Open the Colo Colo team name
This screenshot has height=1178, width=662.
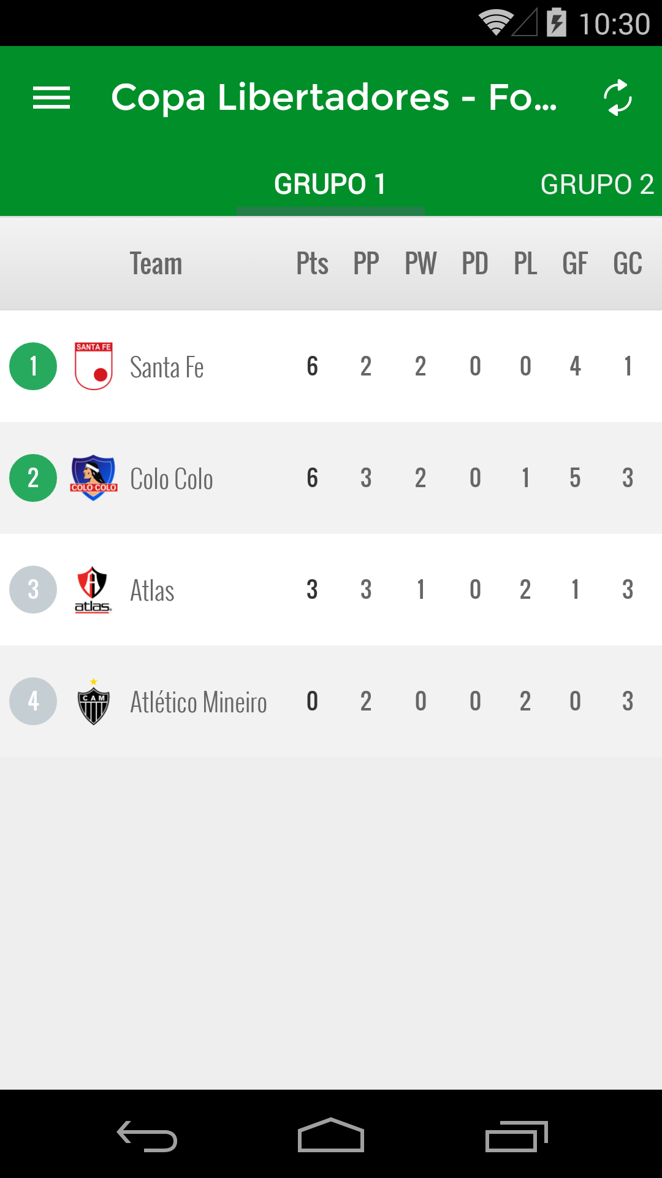[x=172, y=479]
